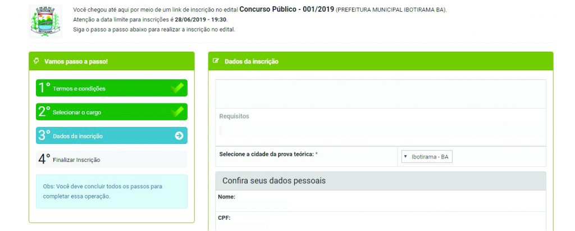575x231 pixels.
Task: Click the Concurso Público - 001/2019 title
Action: (287, 9)
